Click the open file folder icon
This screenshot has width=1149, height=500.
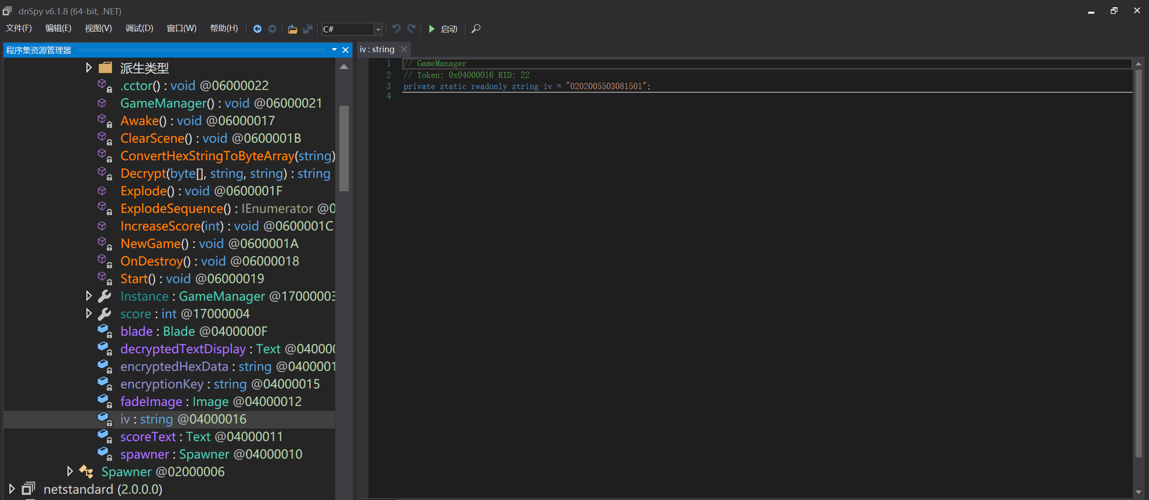293,29
